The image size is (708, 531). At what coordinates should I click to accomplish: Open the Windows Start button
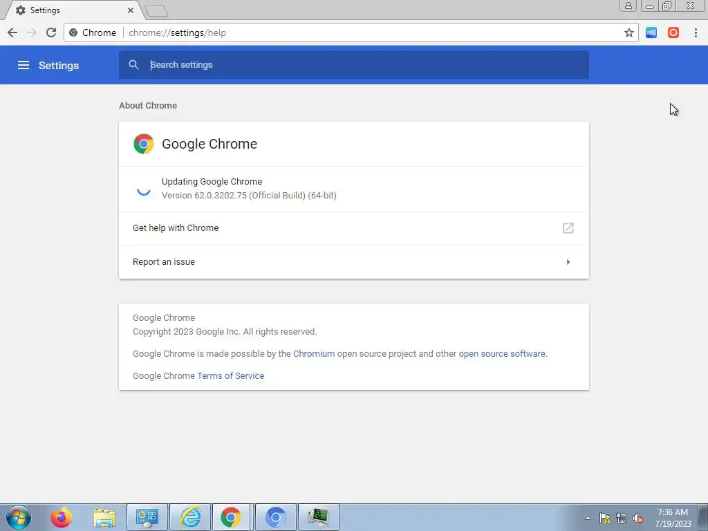tap(19, 517)
